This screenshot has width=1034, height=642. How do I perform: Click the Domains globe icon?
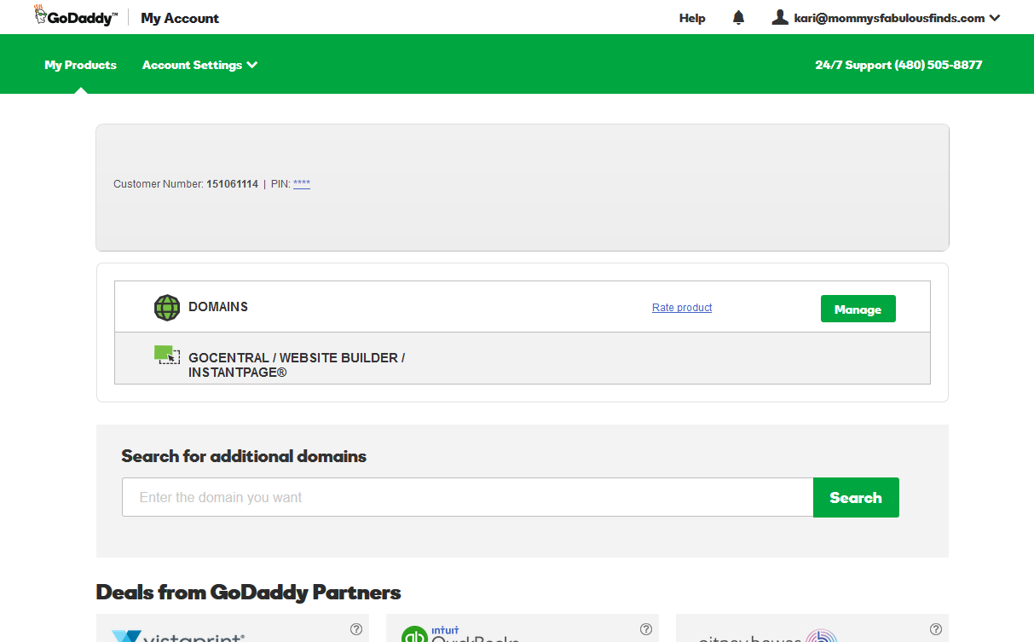(x=167, y=308)
